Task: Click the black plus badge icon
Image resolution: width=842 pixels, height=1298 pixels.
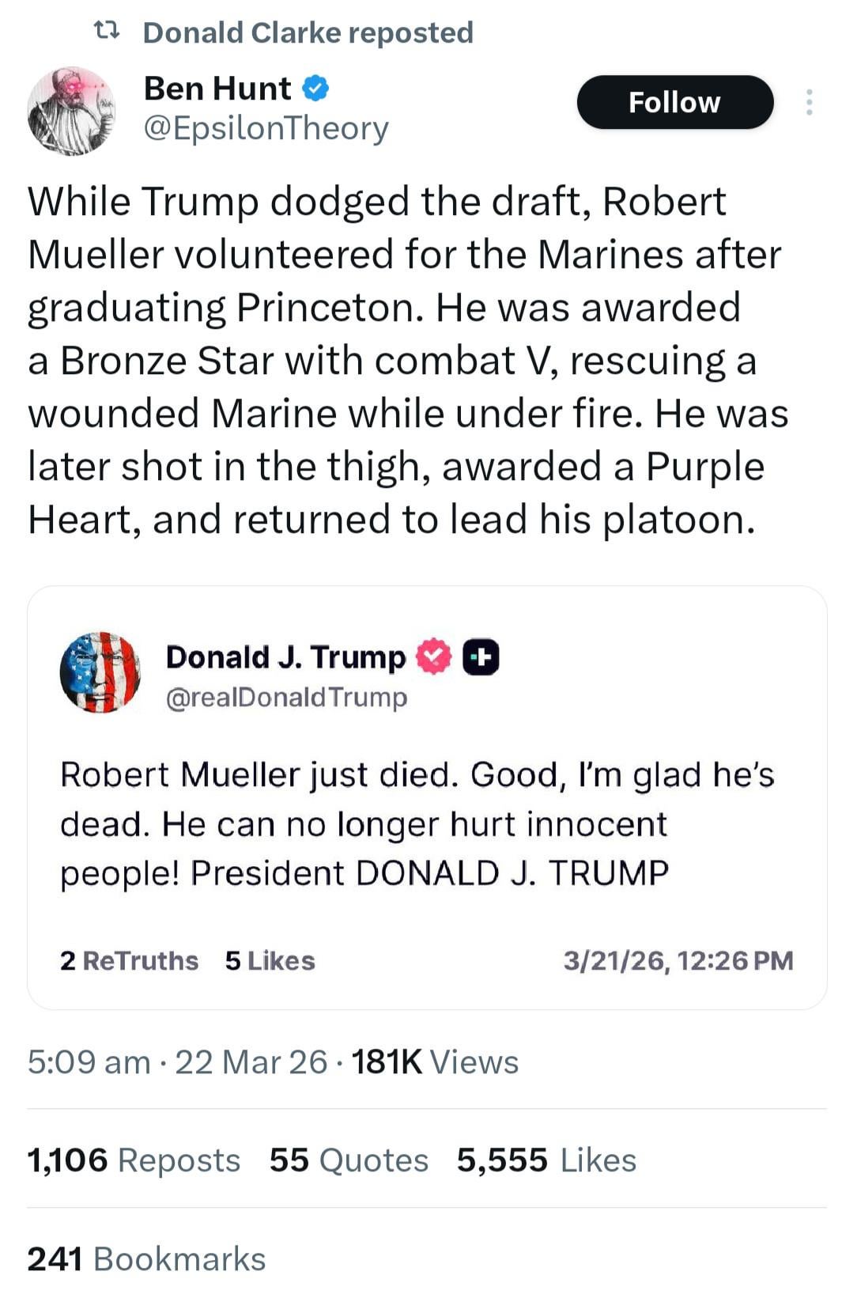Action: (x=480, y=657)
